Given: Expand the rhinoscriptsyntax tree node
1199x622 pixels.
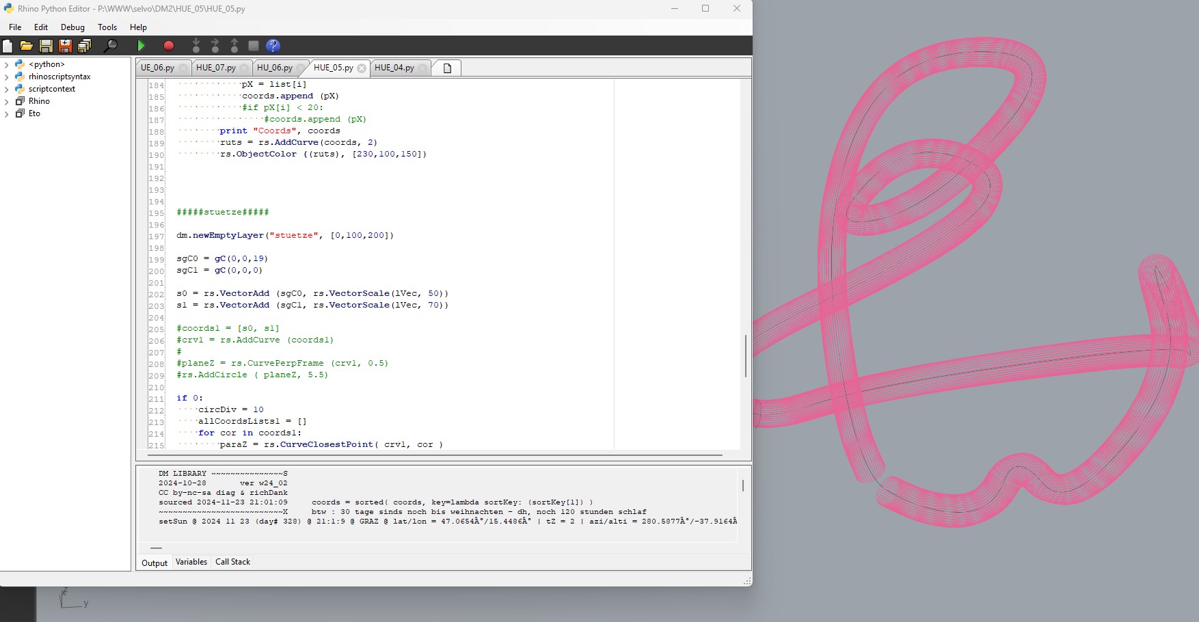Looking at the screenshot, I should (x=7, y=77).
